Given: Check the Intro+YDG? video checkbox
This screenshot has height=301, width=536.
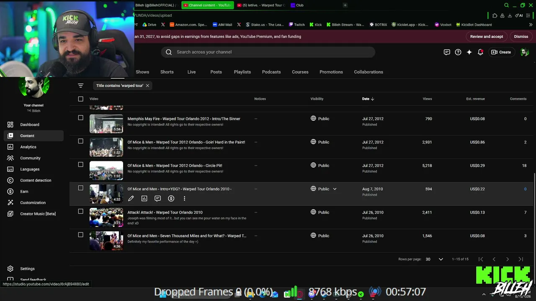Looking at the screenshot, I should tap(81, 188).
